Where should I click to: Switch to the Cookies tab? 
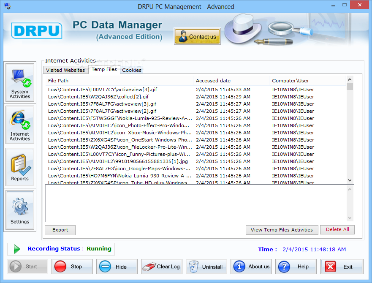(x=132, y=70)
